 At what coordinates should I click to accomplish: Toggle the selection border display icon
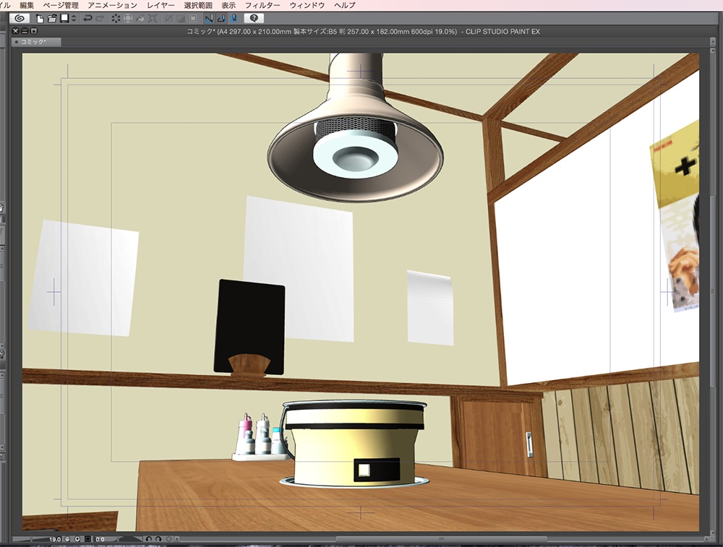[193, 19]
